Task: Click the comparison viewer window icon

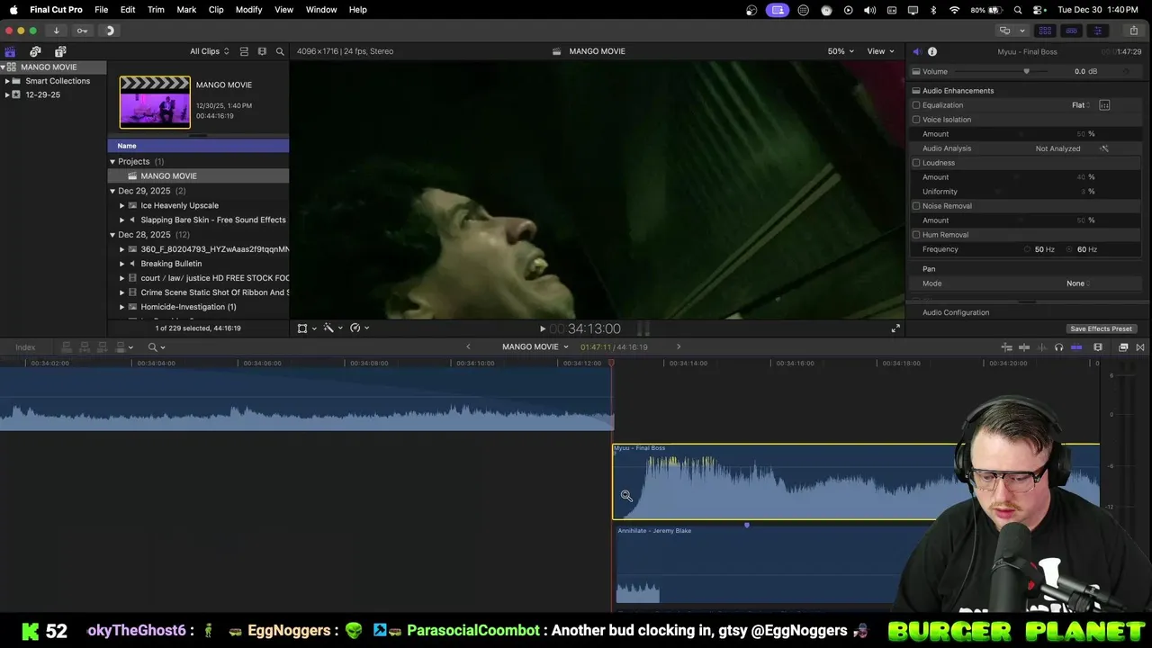Action: point(1004,31)
